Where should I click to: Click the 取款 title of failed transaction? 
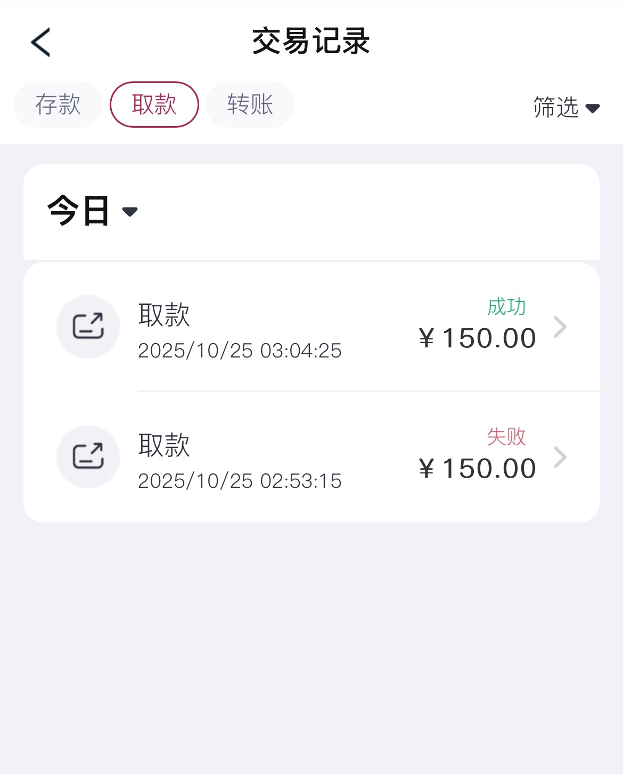[x=164, y=445]
